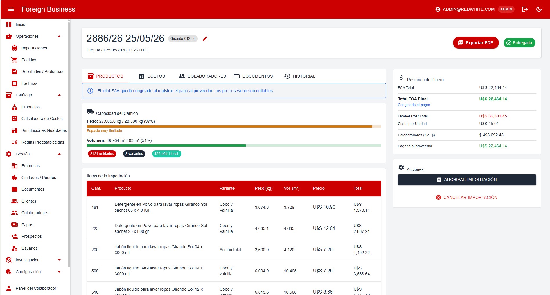Collapse the Catálogo section

click(59, 95)
